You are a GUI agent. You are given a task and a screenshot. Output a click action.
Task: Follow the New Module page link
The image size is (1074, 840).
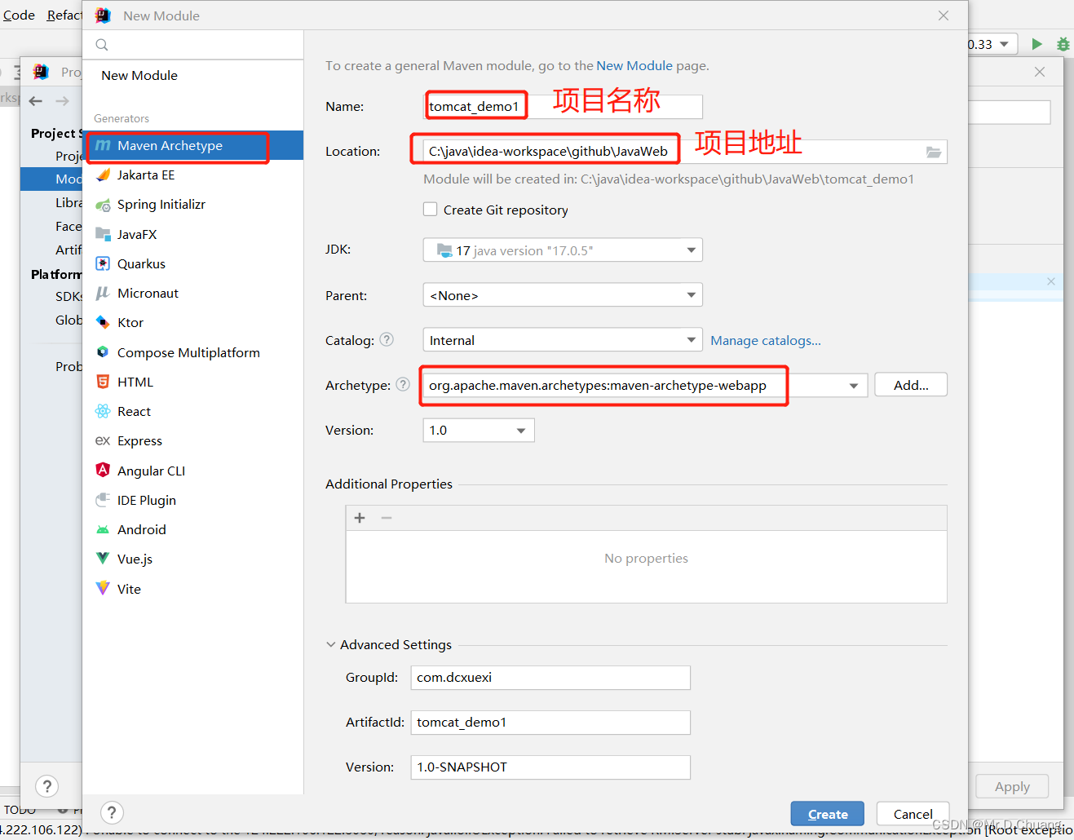pos(634,65)
